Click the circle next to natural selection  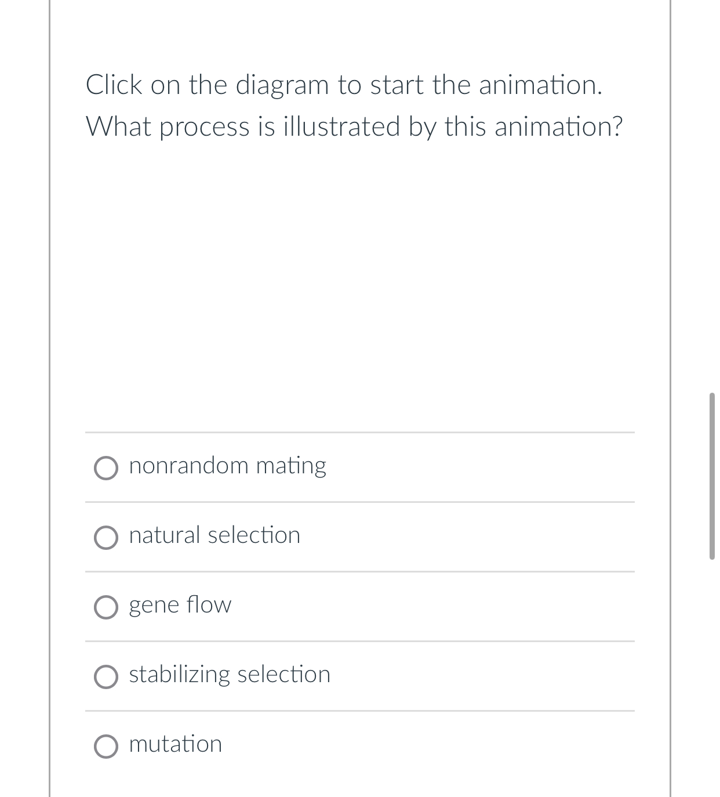click(106, 538)
